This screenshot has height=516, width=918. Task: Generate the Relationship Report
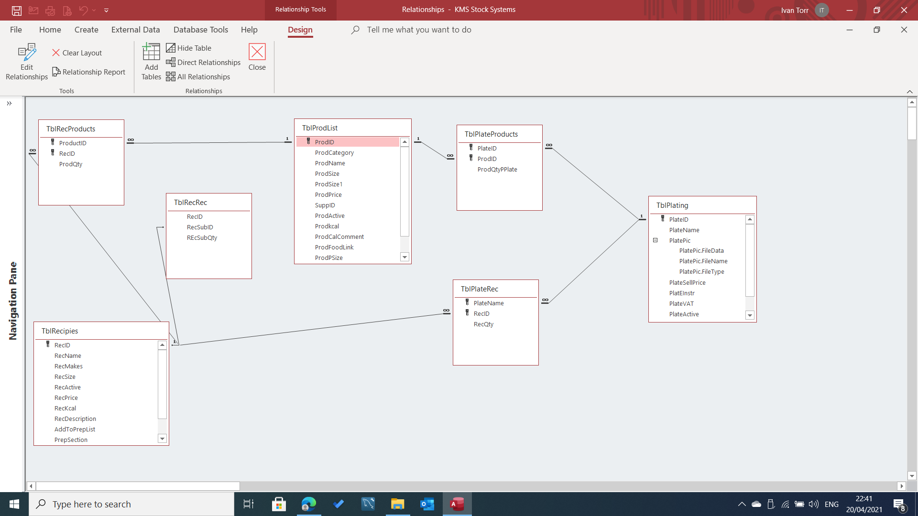click(x=89, y=72)
